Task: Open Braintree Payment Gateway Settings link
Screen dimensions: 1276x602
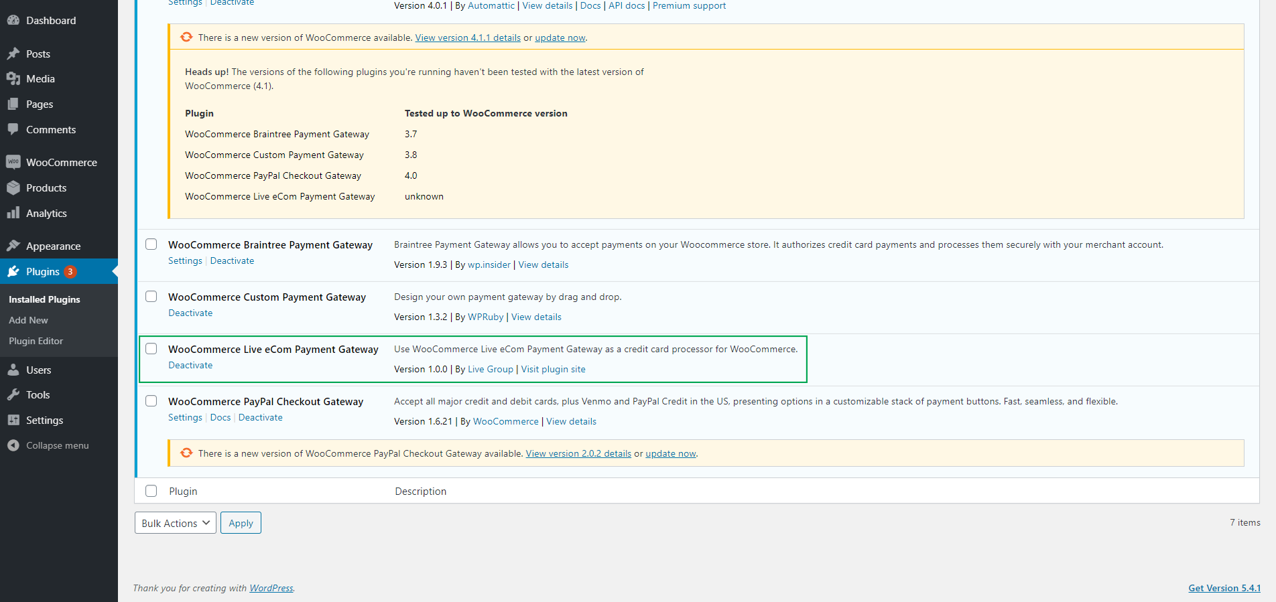Action: tap(185, 260)
